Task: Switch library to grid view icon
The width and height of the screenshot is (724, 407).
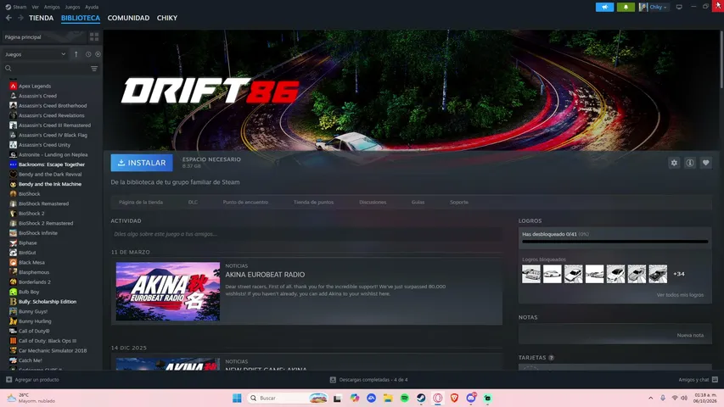Action: tap(94, 37)
